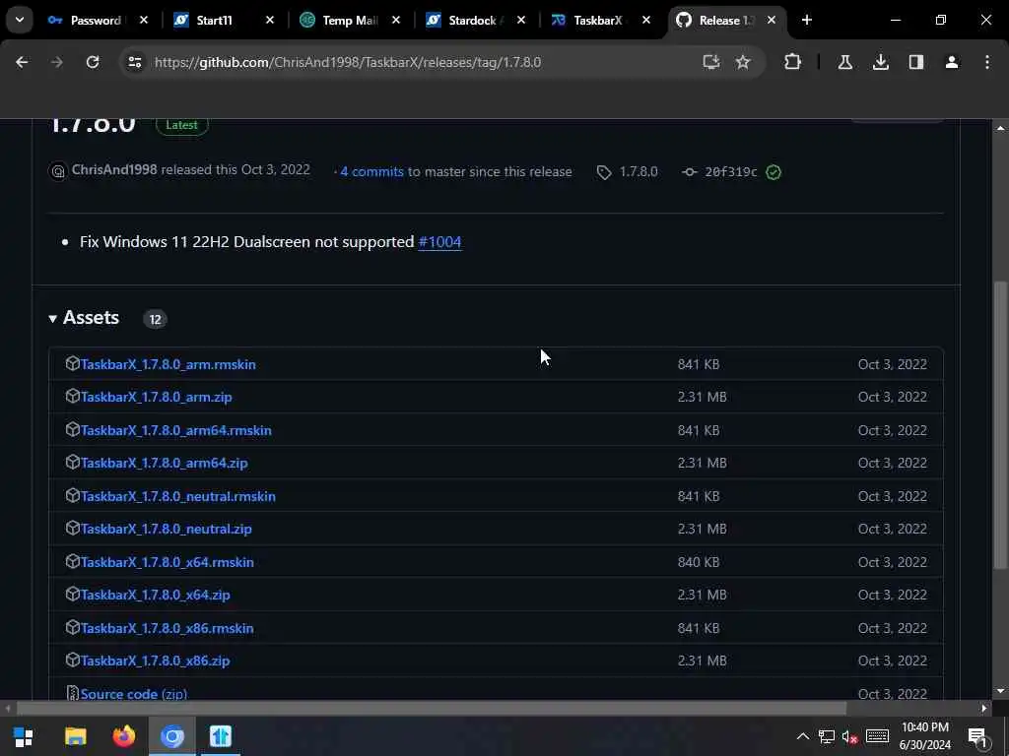The image size is (1009, 756).
Task: Reload the current page
Action: (x=93, y=62)
